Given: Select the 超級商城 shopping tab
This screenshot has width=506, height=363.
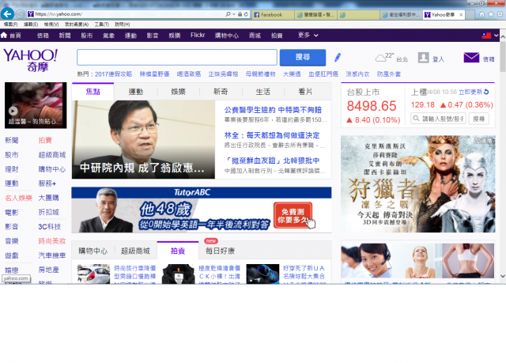Looking at the screenshot, I should [135, 251].
